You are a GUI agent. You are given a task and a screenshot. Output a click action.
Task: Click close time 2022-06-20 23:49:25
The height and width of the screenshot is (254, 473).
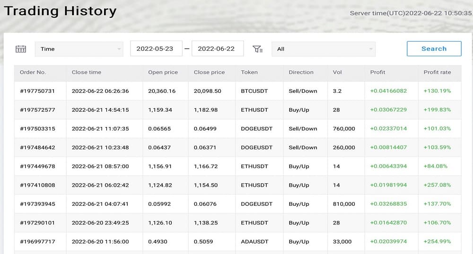click(x=100, y=223)
